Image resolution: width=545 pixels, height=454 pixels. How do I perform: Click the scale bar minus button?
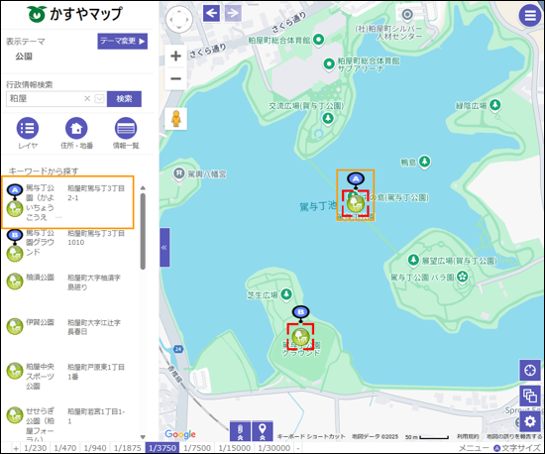click(x=298, y=448)
